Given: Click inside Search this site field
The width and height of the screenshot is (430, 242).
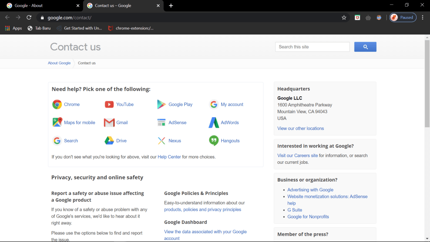Looking at the screenshot, I should point(312,47).
